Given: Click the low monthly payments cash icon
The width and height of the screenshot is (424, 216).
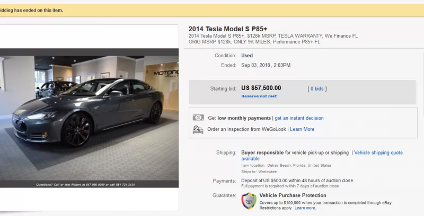Looking at the screenshot, I should pos(198,118).
